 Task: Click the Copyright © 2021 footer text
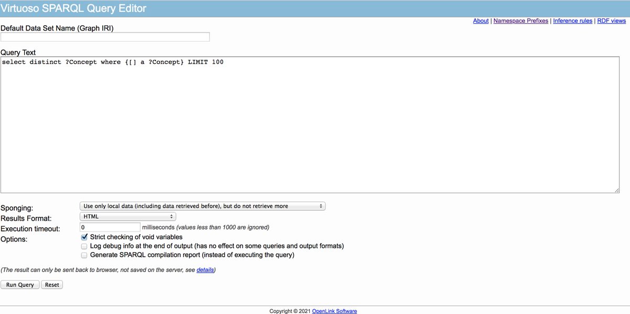coord(290,311)
